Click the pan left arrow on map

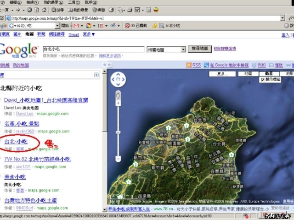tap(113, 79)
